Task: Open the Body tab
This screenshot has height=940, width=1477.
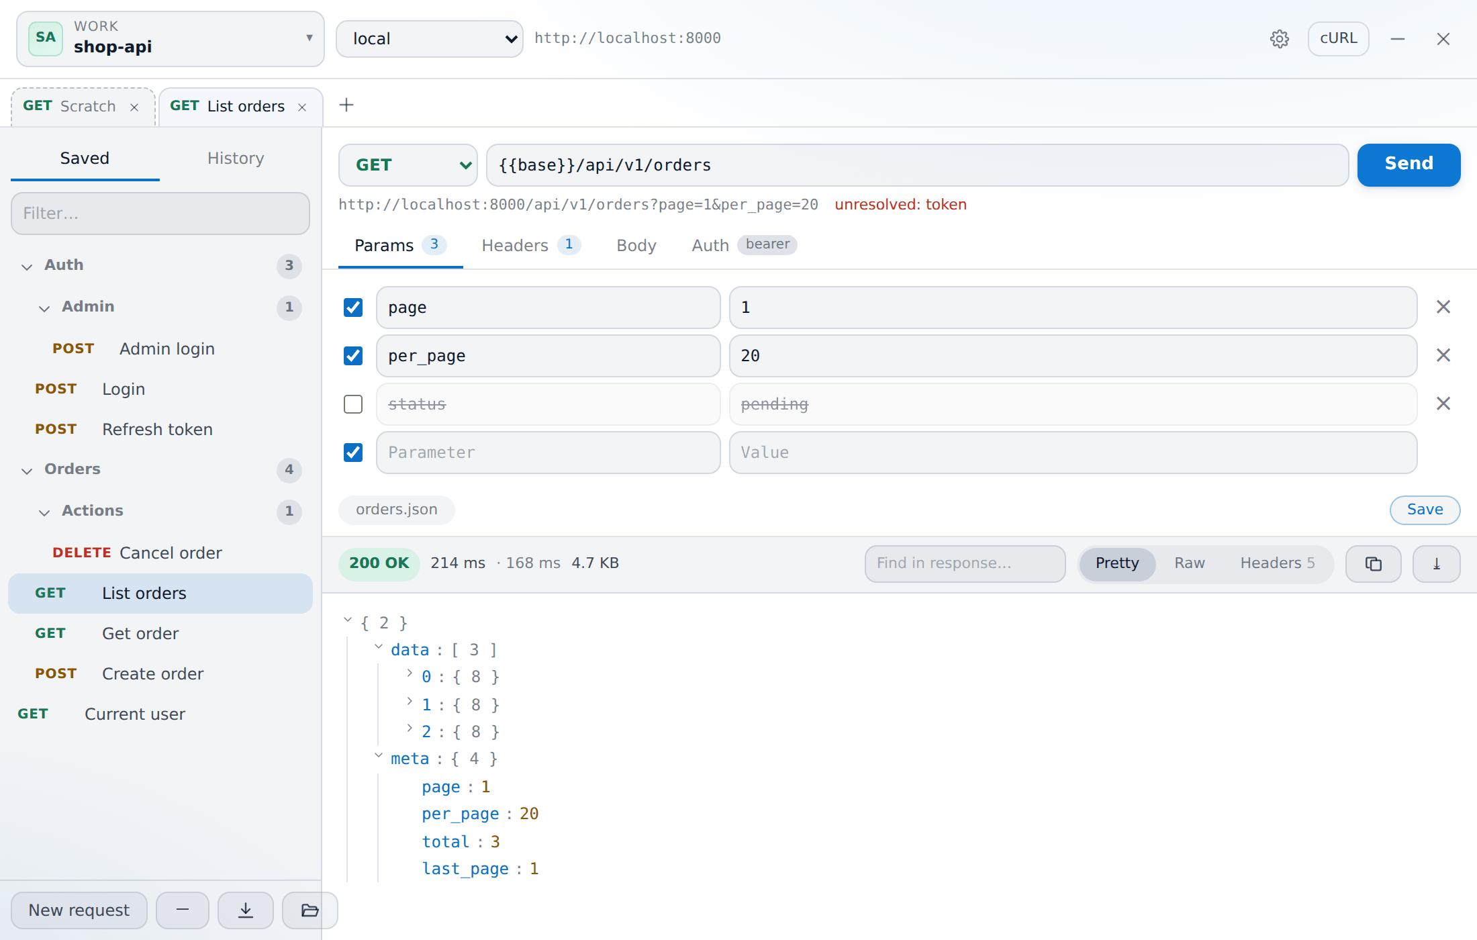Action: tap(636, 246)
